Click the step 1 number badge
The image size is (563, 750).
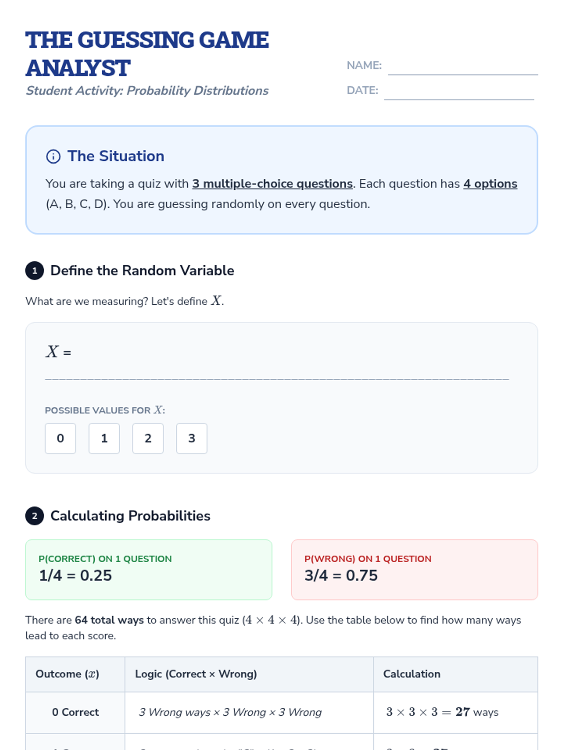(35, 271)
